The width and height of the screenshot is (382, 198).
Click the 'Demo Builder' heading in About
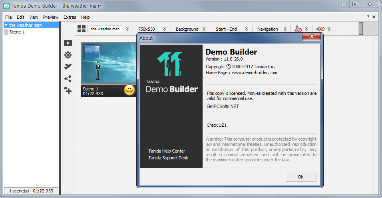coord(231,52)
